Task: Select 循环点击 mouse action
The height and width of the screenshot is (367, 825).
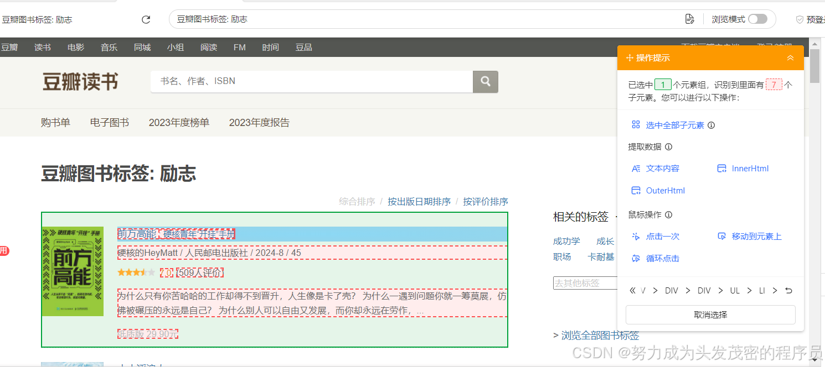Action: [656, 259]
